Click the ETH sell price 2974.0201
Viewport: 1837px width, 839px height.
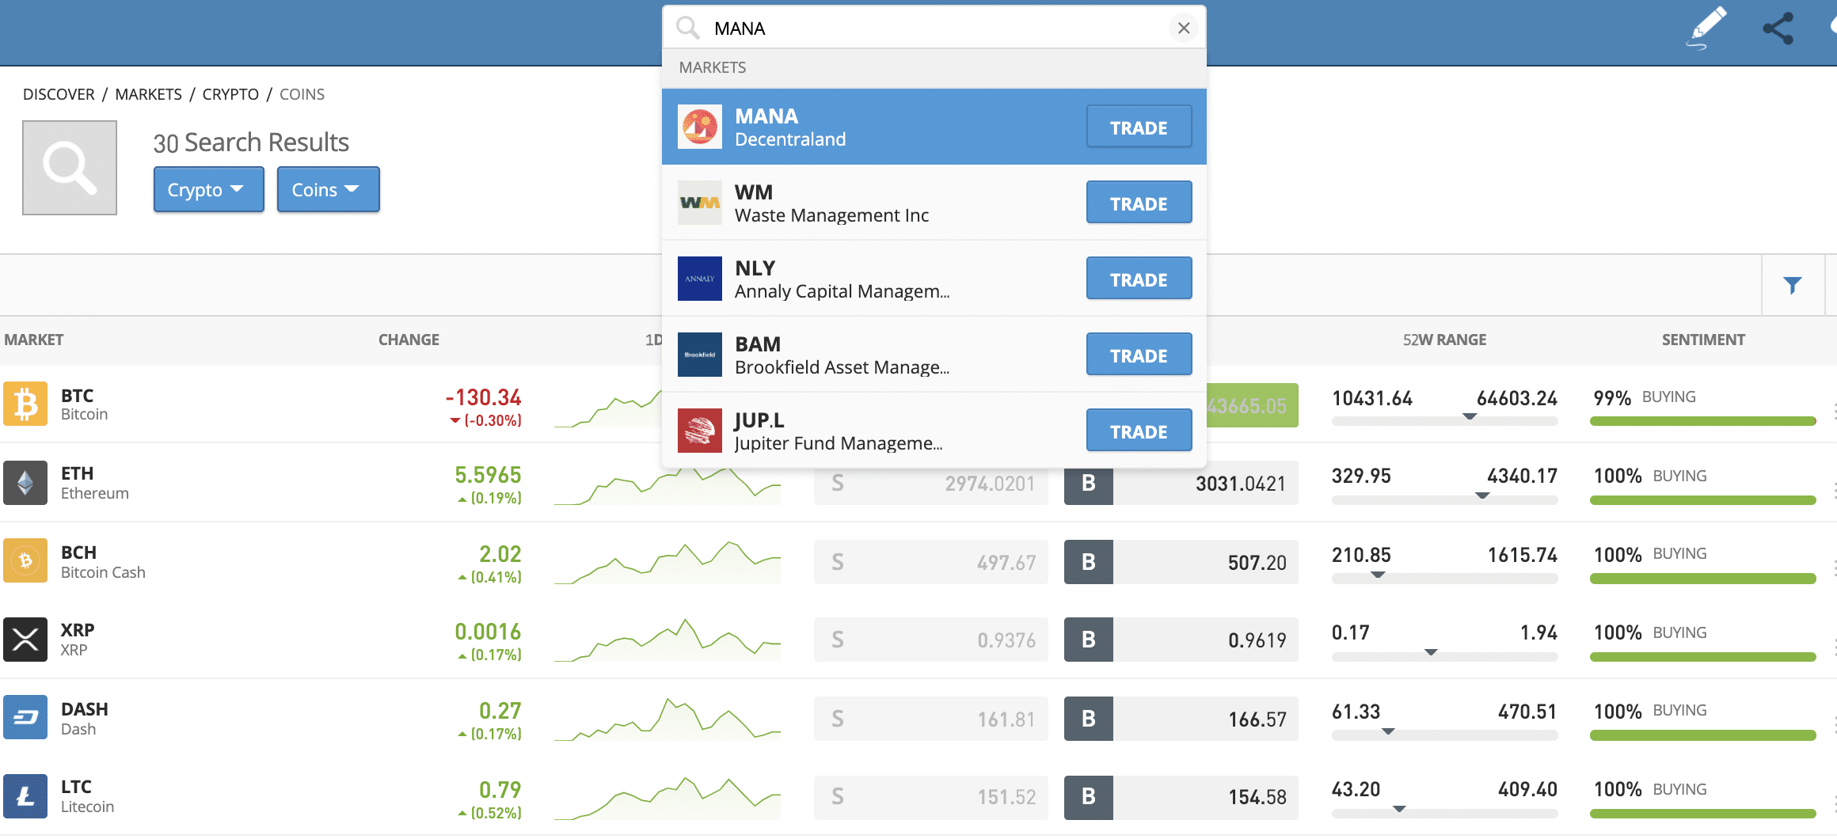pyautogui.click(x=931, y=483)
